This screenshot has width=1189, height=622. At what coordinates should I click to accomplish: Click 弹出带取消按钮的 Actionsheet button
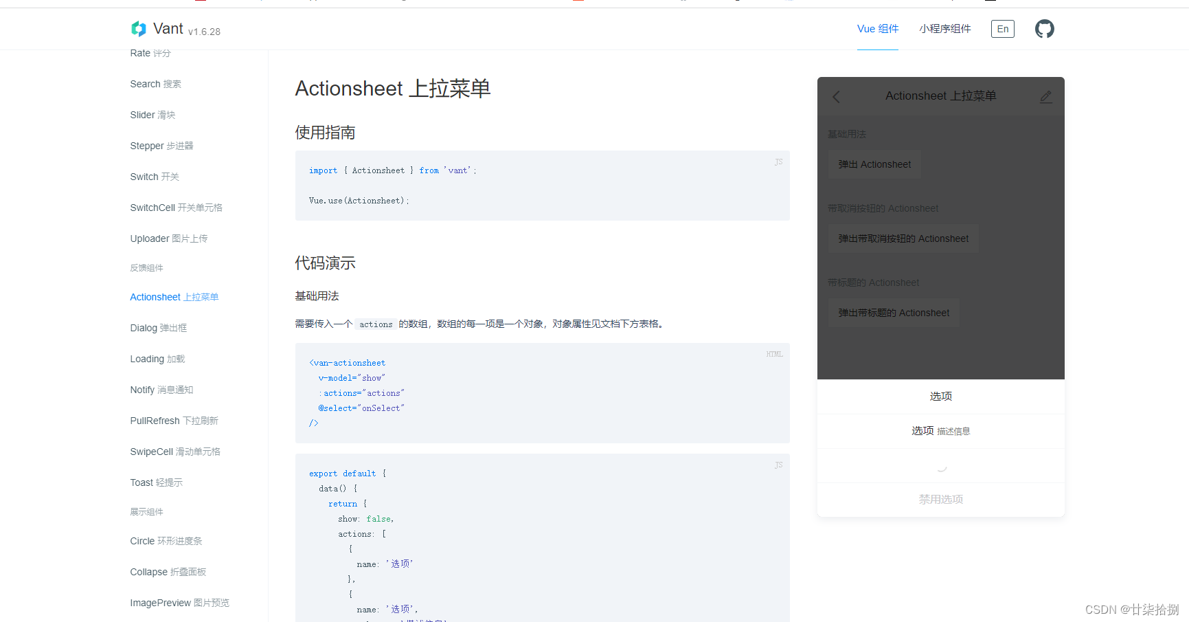coord(903,238)
